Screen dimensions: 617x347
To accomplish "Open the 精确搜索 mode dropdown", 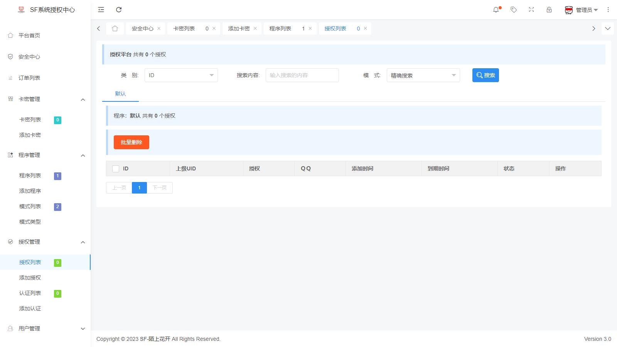I will pyautogui.click(x=423, y=75).
